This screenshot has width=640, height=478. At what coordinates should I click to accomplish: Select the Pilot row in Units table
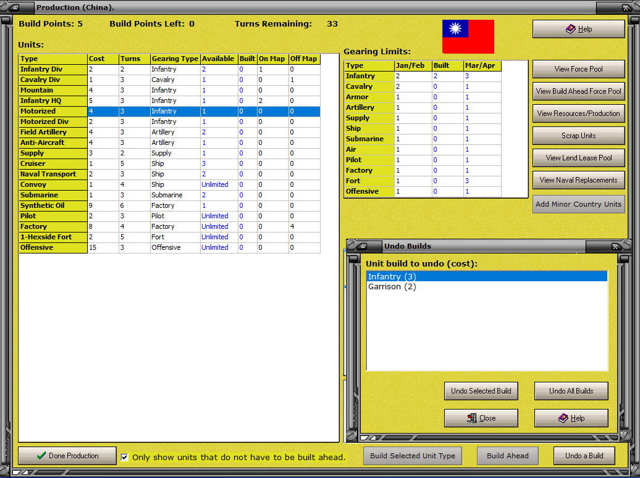(x=169, y=216)
